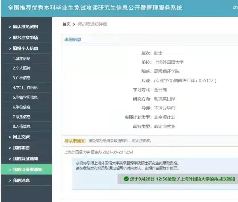Screen dimensions: 238x202
Task: Open 我的复试通知 in sidebar
Action: pos(25,159)
